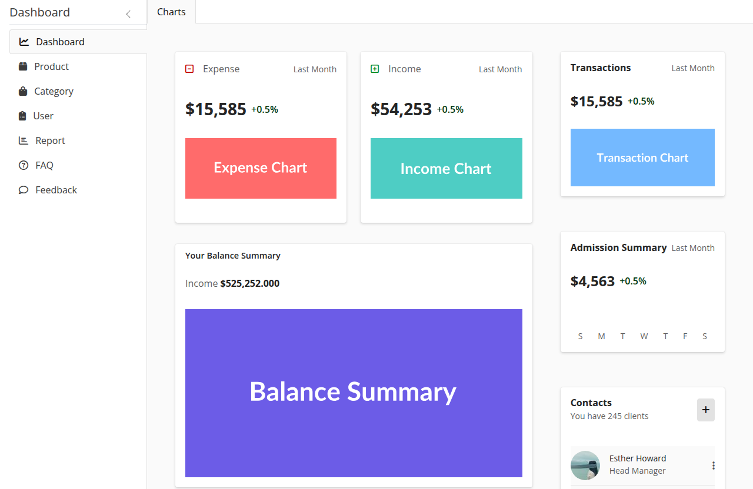Add a new contact with plus button
Viewport: 753px width, 489px height.
tap(705, 410)
